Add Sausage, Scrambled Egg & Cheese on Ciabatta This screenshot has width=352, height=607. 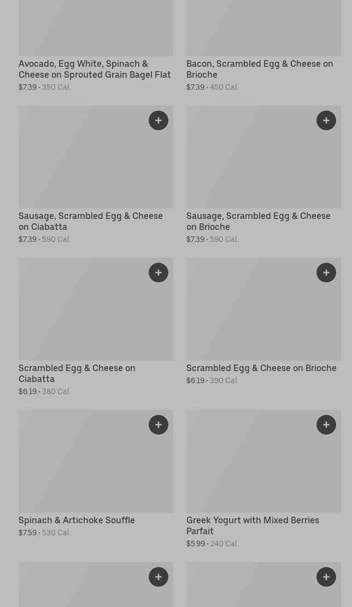coord(159,120)
